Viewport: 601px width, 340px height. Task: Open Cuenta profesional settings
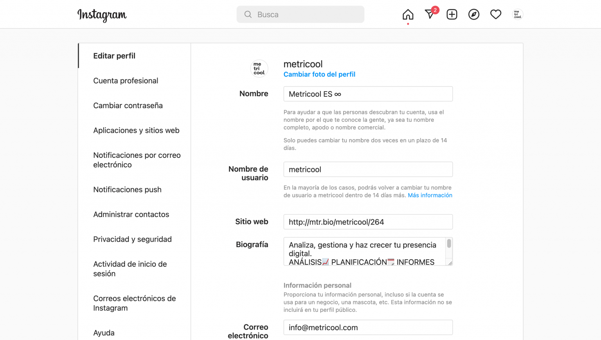pos(126,81)
